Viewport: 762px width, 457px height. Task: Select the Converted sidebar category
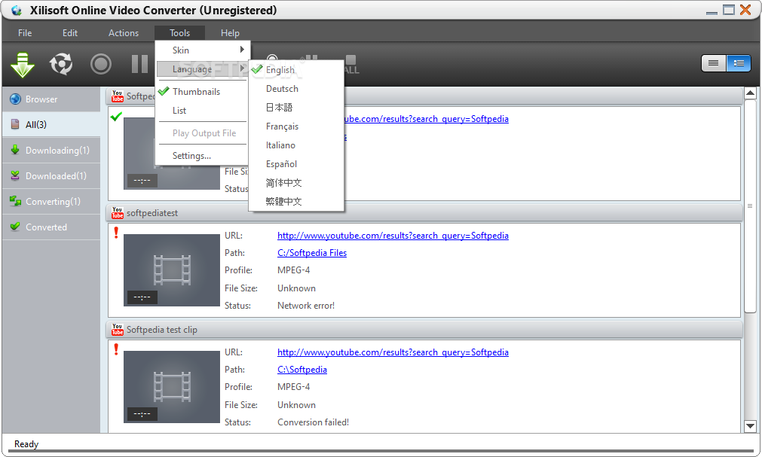tap(51, 227)
